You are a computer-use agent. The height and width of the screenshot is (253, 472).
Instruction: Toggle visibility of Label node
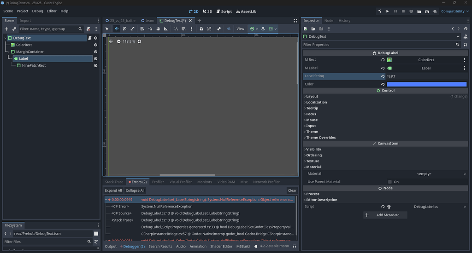(x=96, y=58)
